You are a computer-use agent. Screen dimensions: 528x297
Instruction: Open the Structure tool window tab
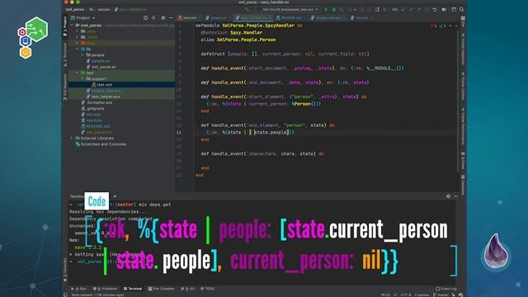click(x=65, y=54)
